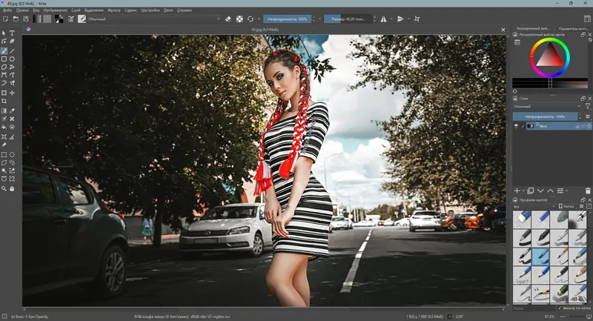The width and height of the screenshot is (593, 321).
Task: Open the Фильтр menu
Action: coord(113,10)
